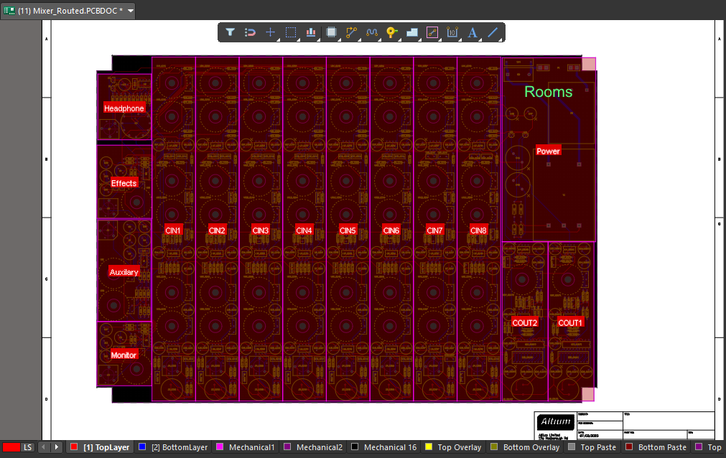The image size is (726, 458).
Task: Select the move objects crosshair tool
Action: (x=271, y=32)
